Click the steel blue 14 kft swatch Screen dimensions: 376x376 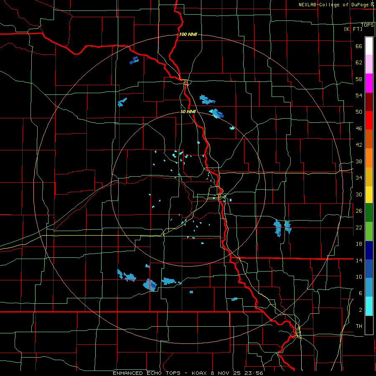[369, 287]
